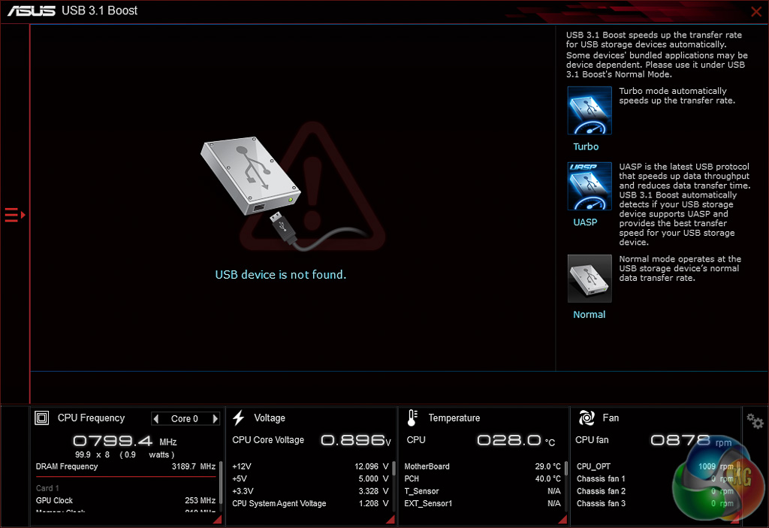Click the CPU System Agent Voltage row
The width and height of the screenshot is (769, 528).
point(310,503)
